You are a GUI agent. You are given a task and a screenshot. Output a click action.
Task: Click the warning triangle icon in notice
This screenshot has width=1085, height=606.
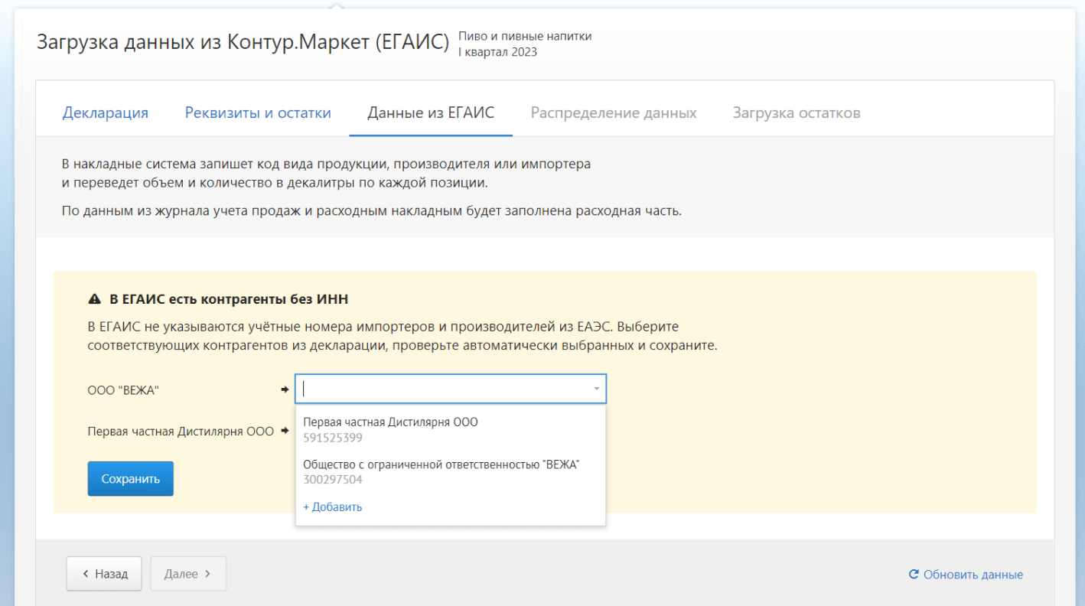95,299
